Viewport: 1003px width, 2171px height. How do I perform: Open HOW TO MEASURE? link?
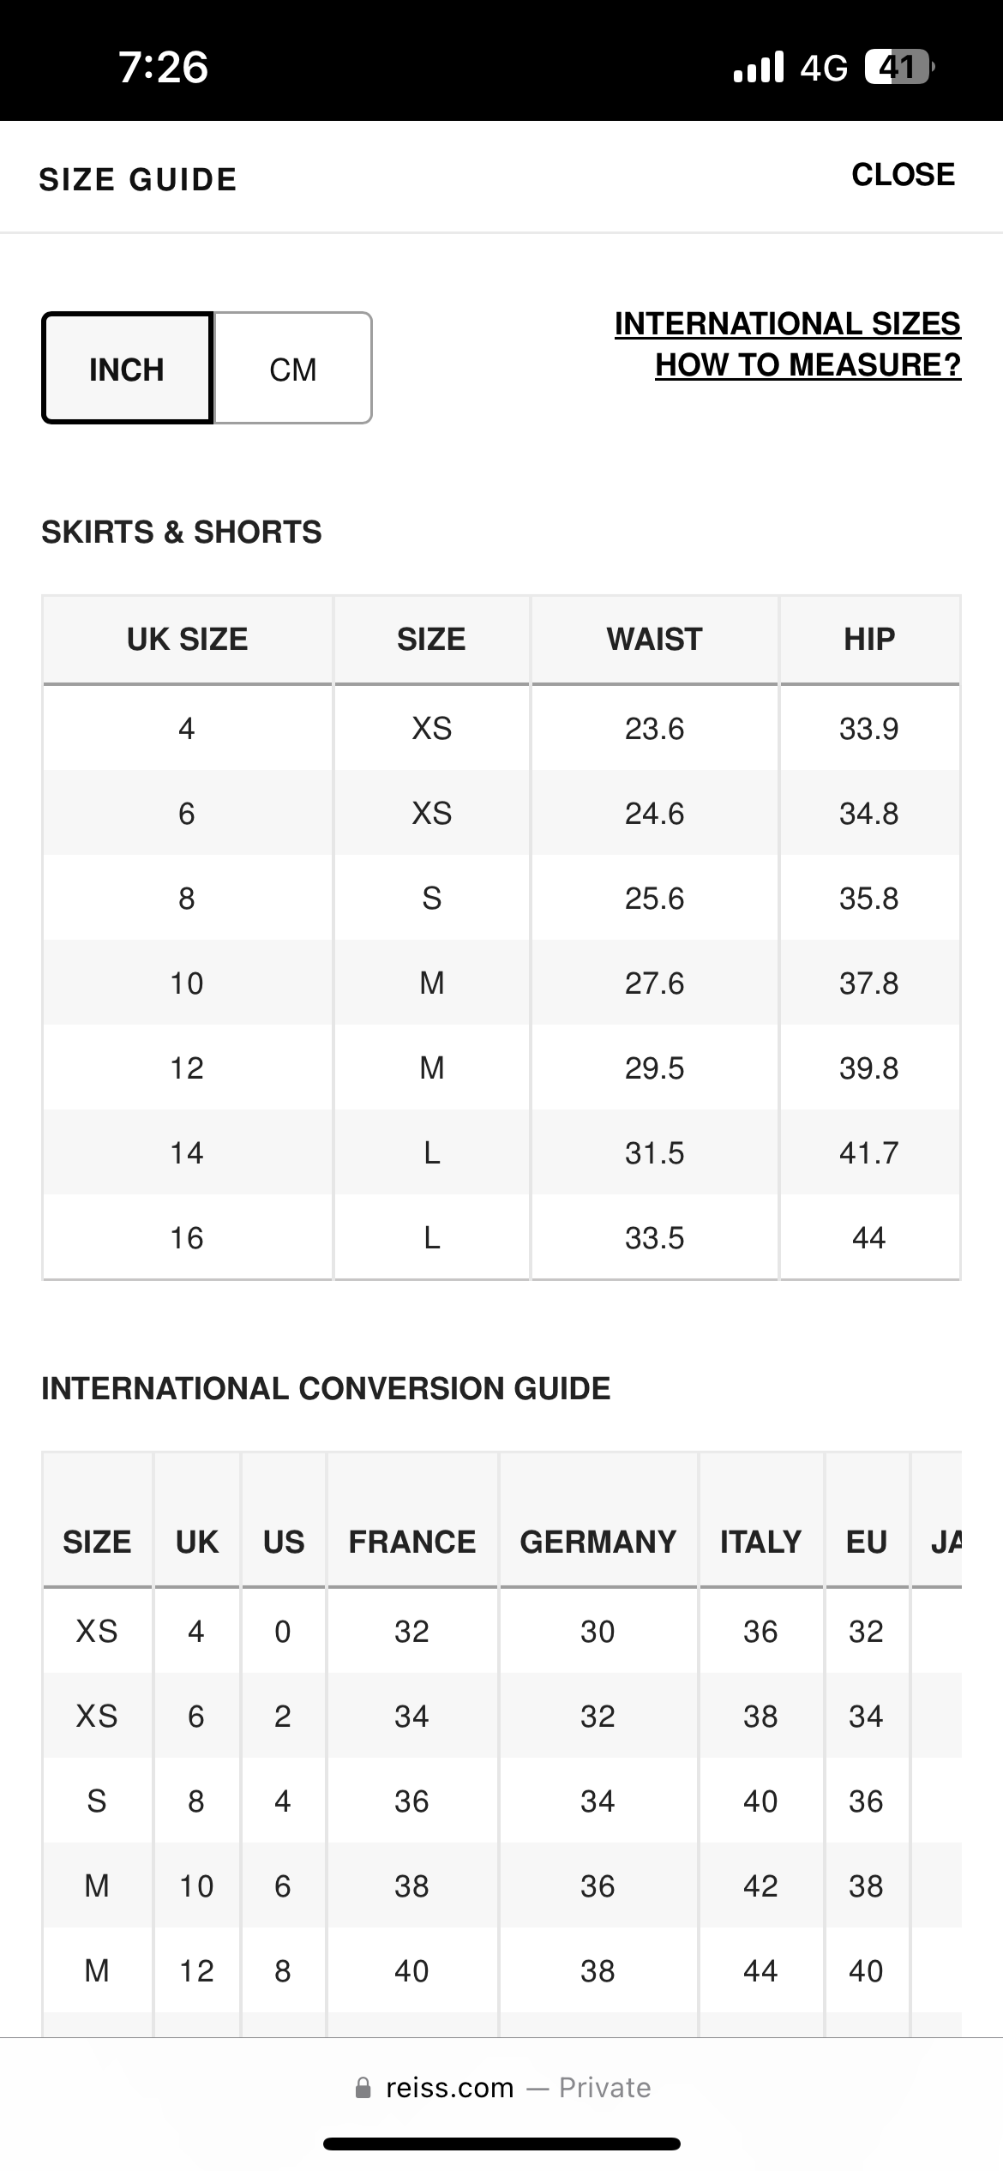(x=808, y=365)
